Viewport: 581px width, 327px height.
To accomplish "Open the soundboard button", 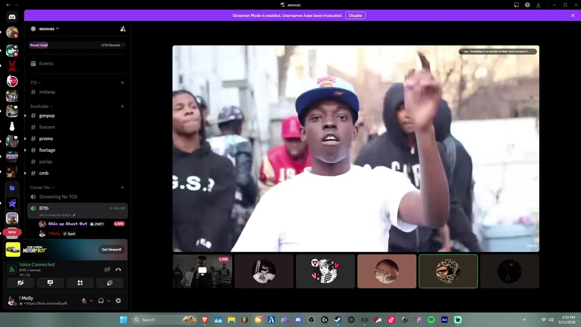I will pos(109,282).
